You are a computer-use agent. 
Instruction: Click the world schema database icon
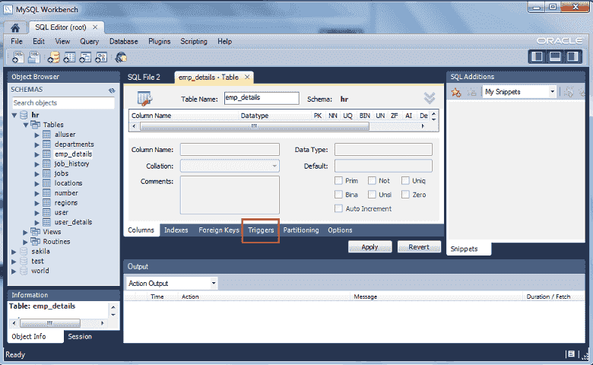[24, 271]
